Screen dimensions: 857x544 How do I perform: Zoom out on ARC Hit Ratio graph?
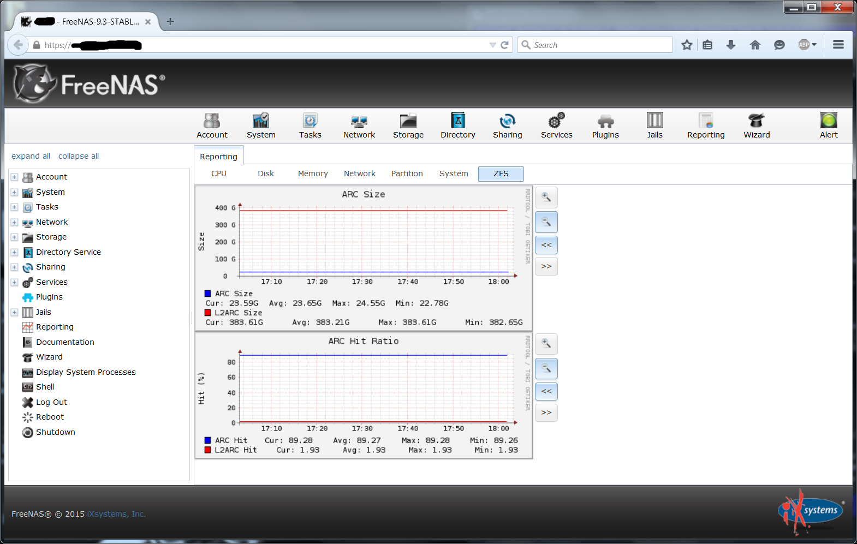546,369
